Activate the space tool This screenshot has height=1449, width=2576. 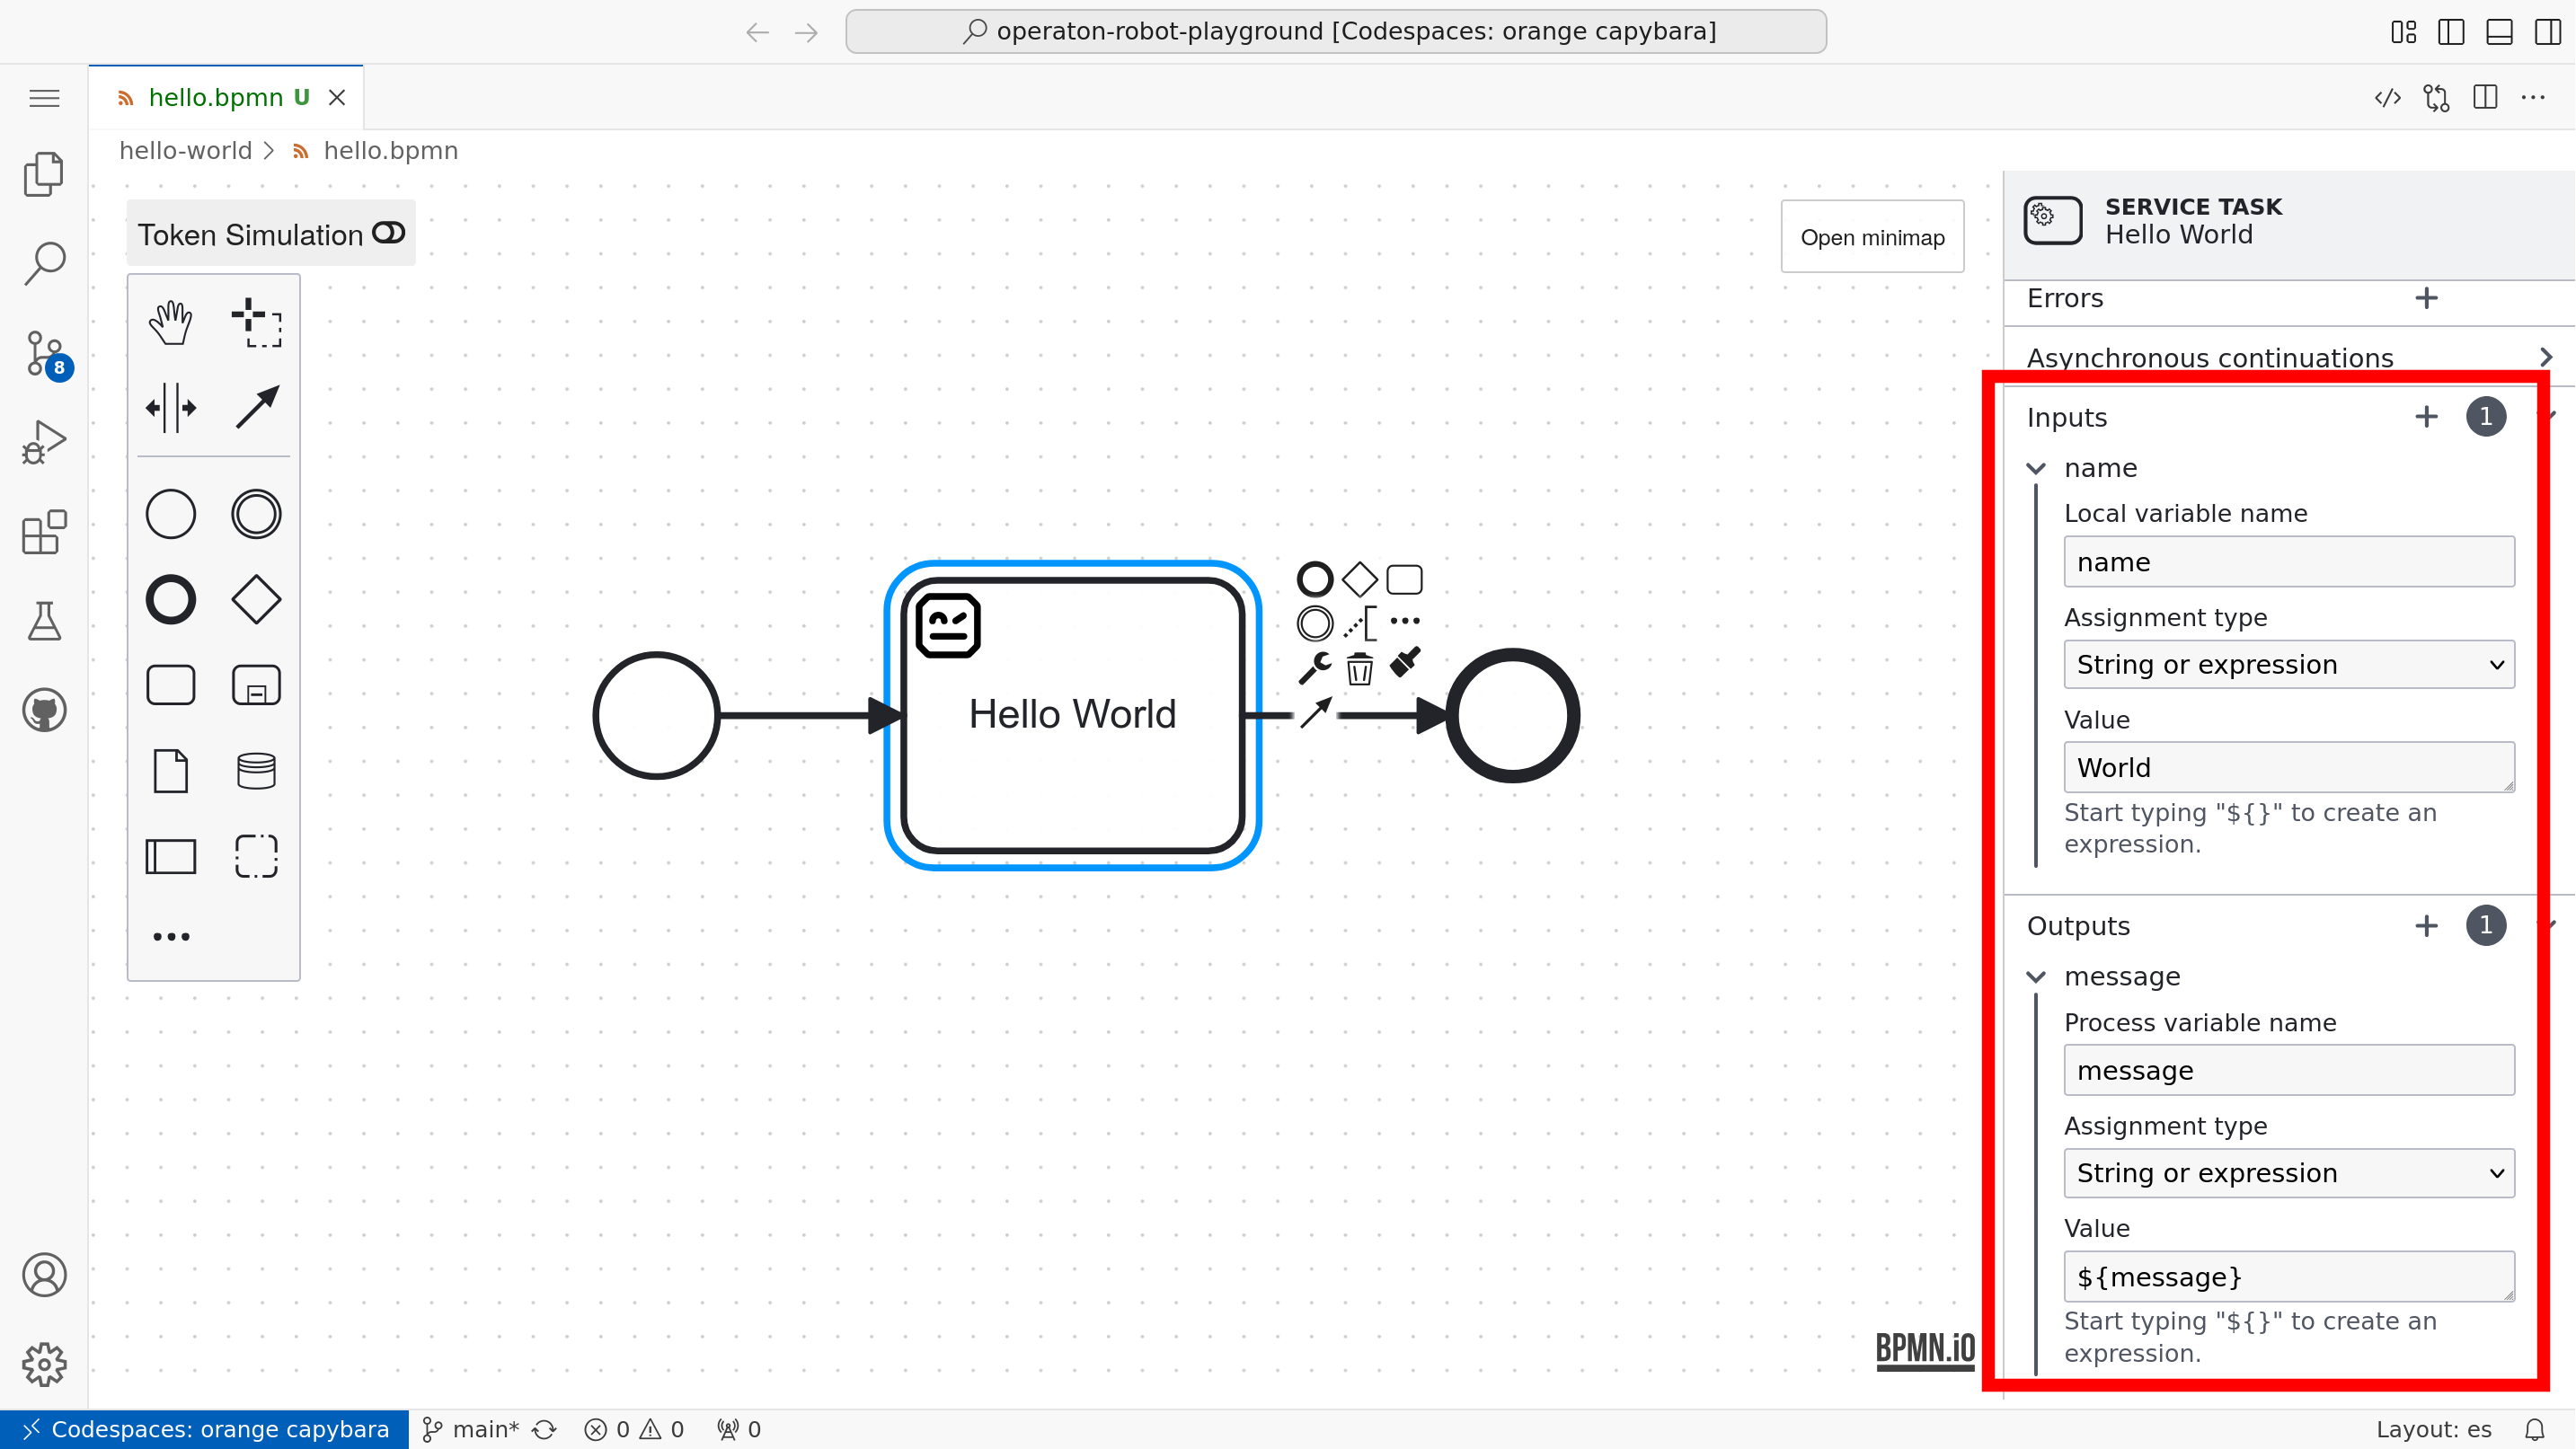pos(170,408)
